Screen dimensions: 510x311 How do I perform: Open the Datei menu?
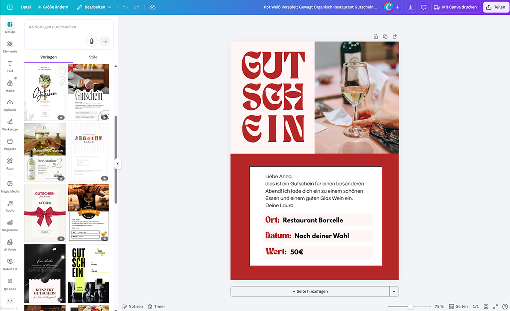26,7
